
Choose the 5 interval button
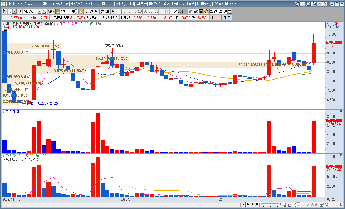tap(129, 11)
